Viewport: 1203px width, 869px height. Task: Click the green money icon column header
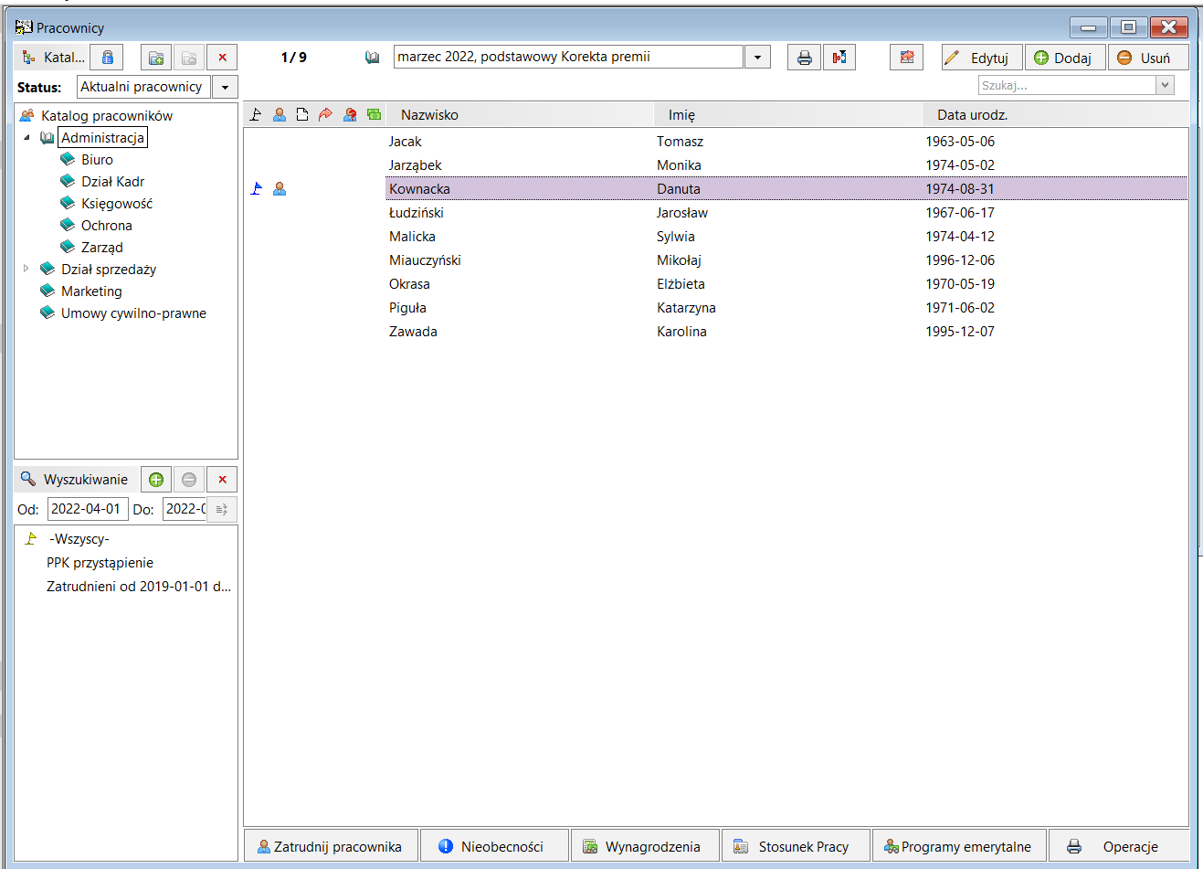[x=374, y=114]
